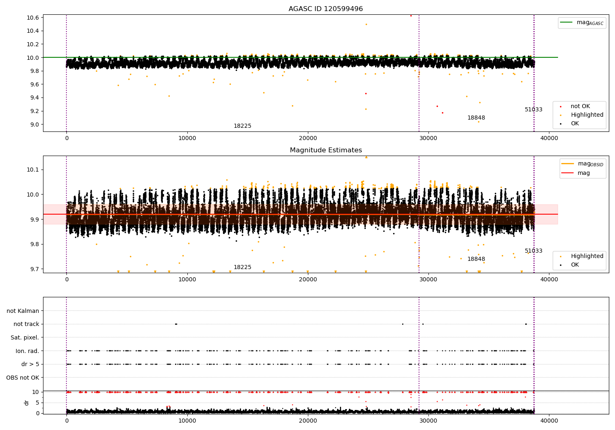
Task: Click the 51033 annotation in the top plot
Action: pos(533,110)
